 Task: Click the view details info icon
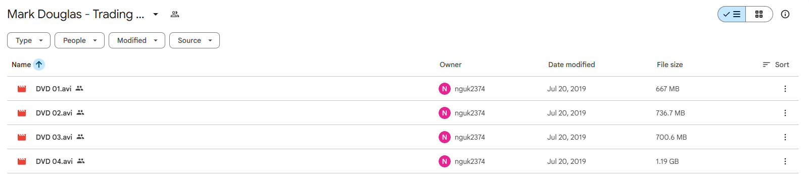[785, 14]
